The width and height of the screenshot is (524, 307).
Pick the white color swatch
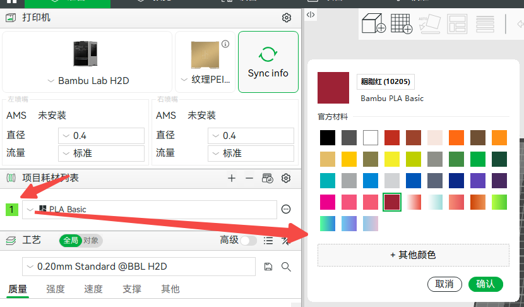tap(371, 138)
